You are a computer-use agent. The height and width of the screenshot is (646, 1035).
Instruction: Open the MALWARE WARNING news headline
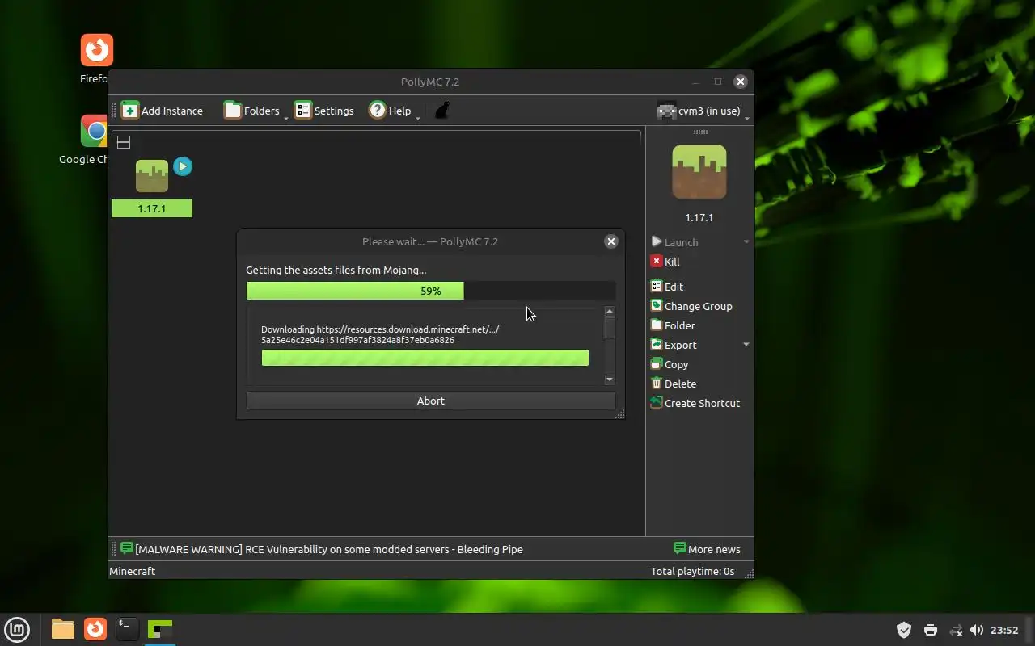click(x=329, y=549)
